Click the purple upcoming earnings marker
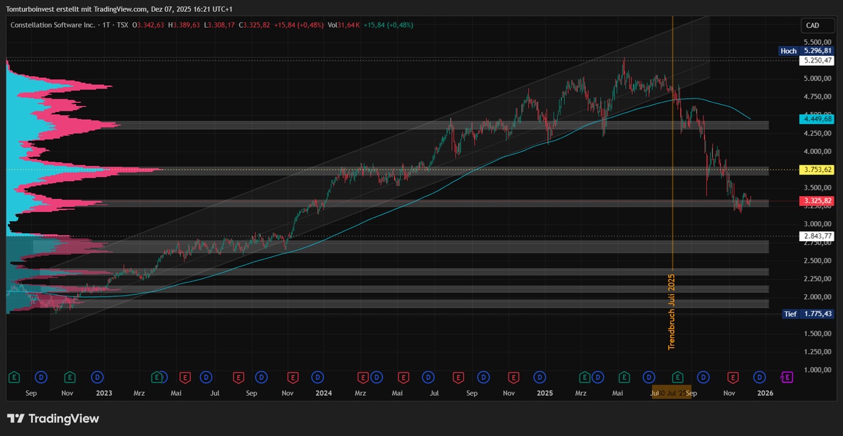 786,377
